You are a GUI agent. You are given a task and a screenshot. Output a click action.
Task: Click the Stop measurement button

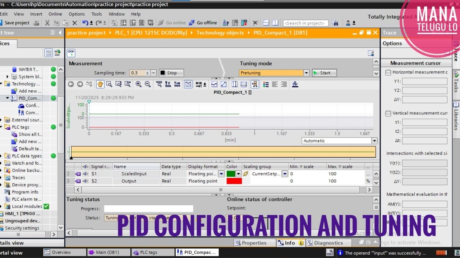tap(171, 73)
